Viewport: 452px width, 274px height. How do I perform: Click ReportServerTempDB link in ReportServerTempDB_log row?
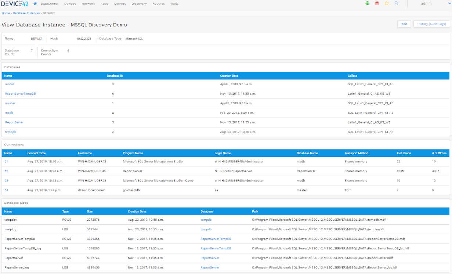click(x=216, y=248)
